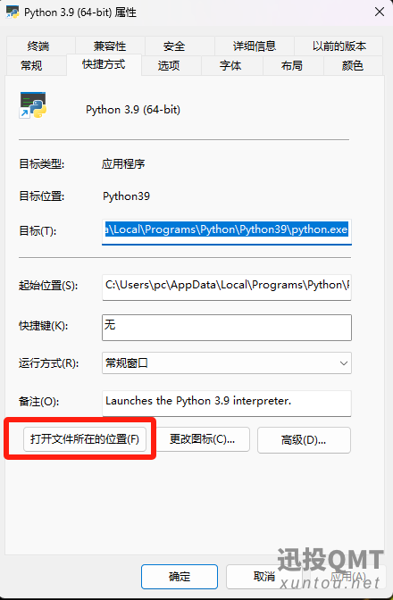
Task: Click 打开文件所在的位置 button
Action: (x=85, y=439)
